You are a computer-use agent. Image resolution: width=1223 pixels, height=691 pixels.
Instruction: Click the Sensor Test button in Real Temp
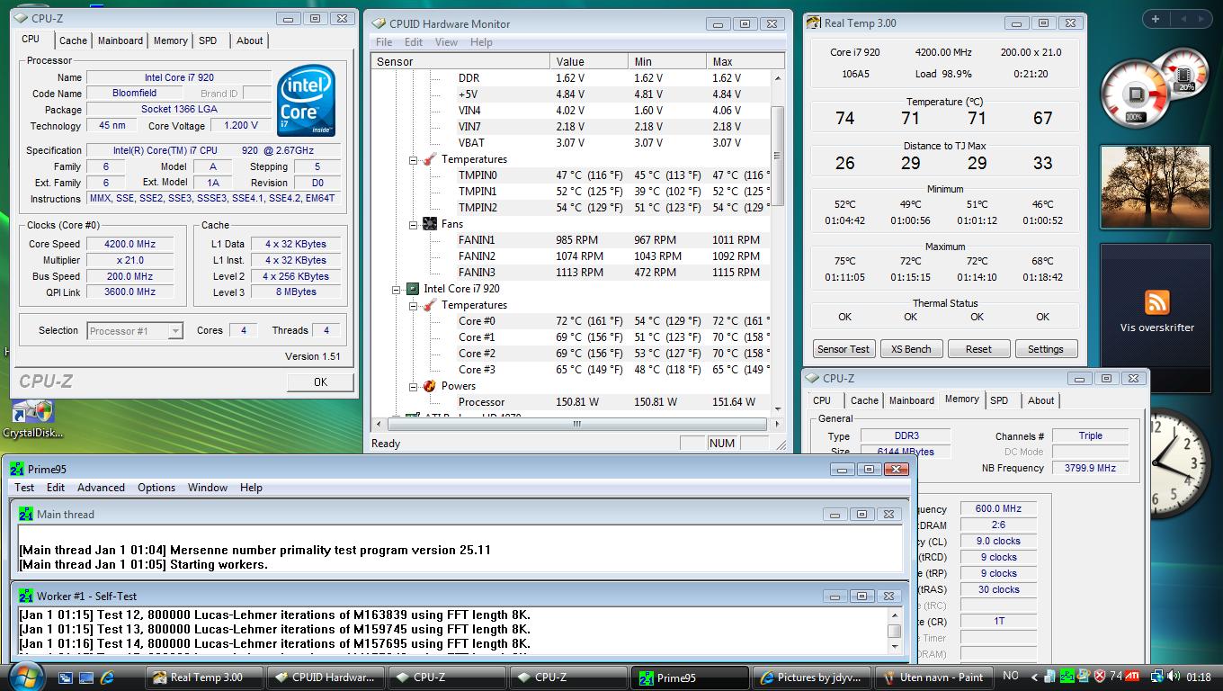(x=844, y=349)
